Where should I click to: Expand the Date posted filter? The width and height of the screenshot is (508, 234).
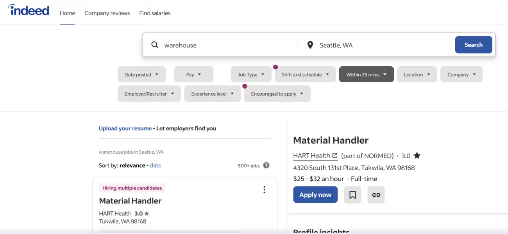point(141,74)
